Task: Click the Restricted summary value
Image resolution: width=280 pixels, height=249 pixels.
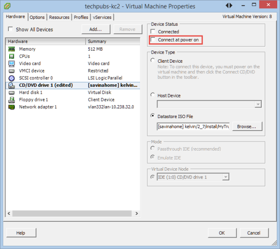Action: click(98, 71)
